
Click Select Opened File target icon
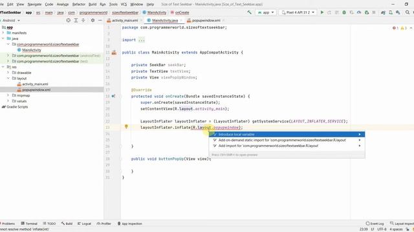69,20
